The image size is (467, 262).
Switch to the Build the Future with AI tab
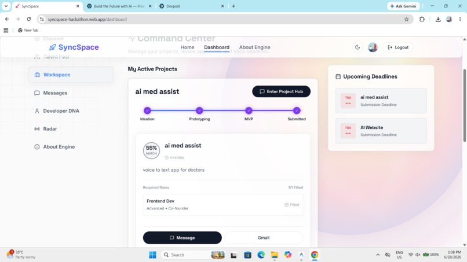click(x=119, y=6)
